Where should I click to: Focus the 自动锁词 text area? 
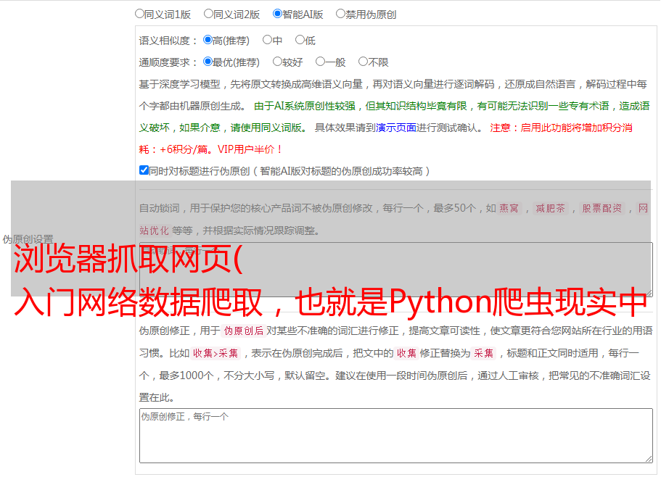pos(396,270)
